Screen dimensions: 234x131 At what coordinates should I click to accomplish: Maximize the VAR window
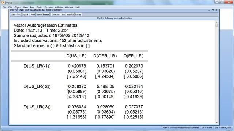click(213, 10)
